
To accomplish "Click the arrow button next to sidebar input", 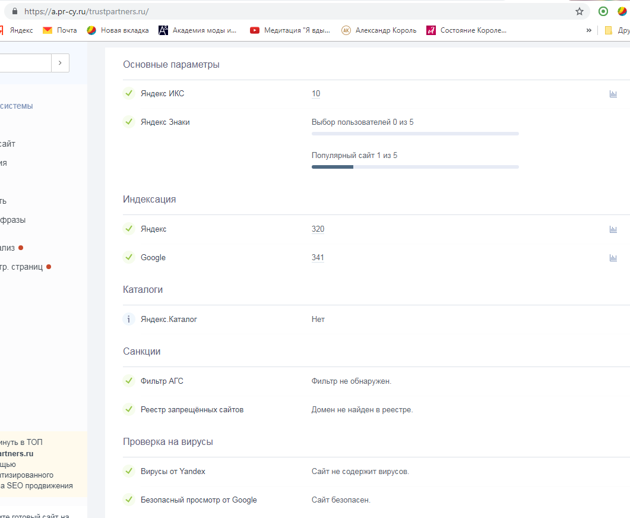I will click(x=60, y=63).
